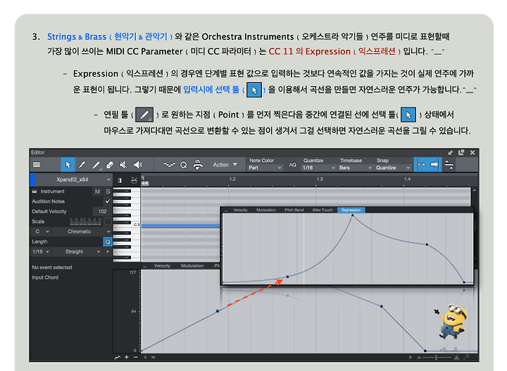
Task: Open the Xpand!2_x64 instrument dropdown
Action: coord(73,180)
